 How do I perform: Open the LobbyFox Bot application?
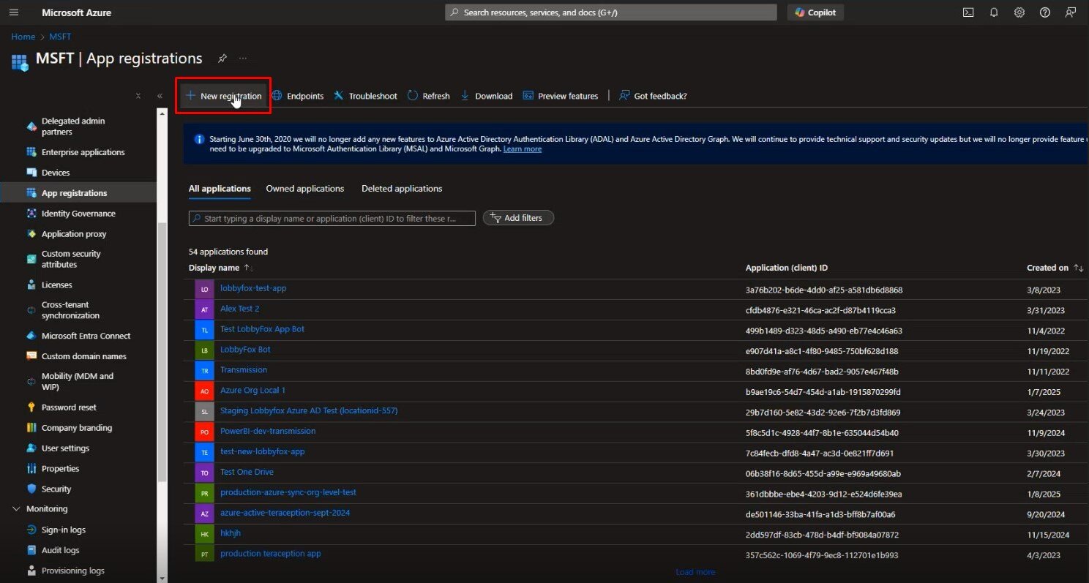pos(245,350)
